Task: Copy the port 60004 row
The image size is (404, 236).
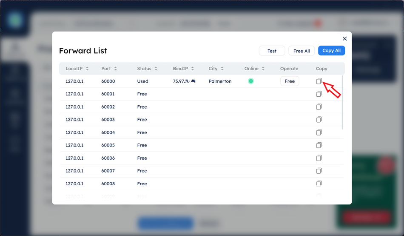Action: pos(319,132)
